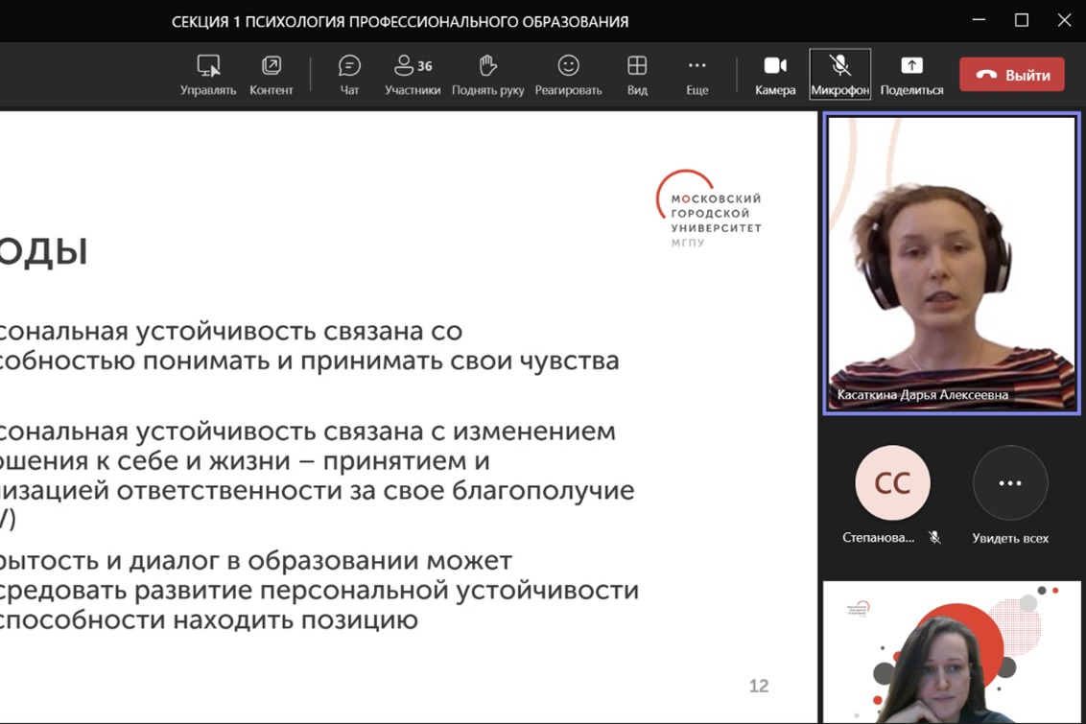Open the Чат panel

(348, 74)
